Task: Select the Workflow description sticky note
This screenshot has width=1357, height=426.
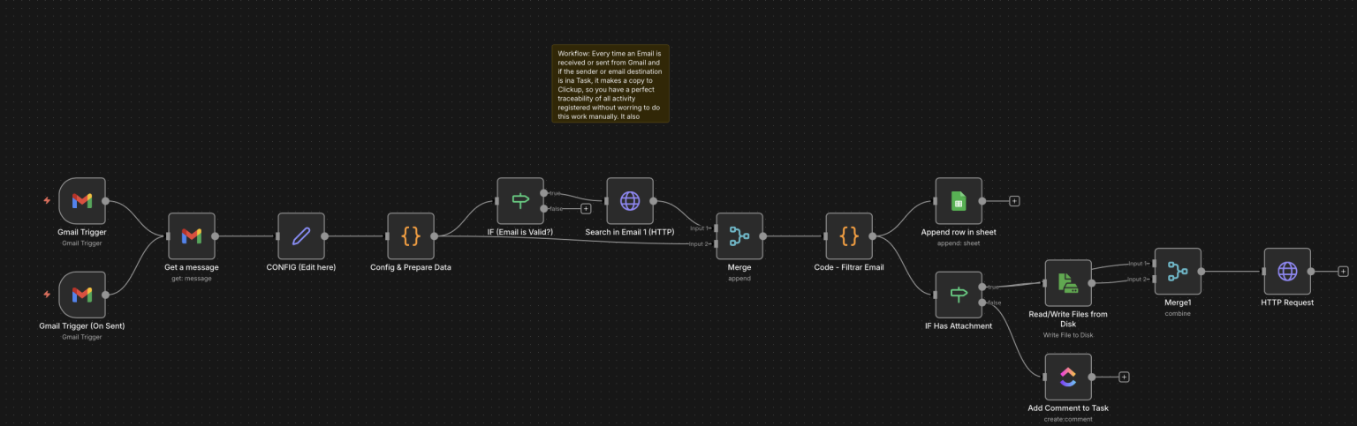Action: tap(610, 83)
